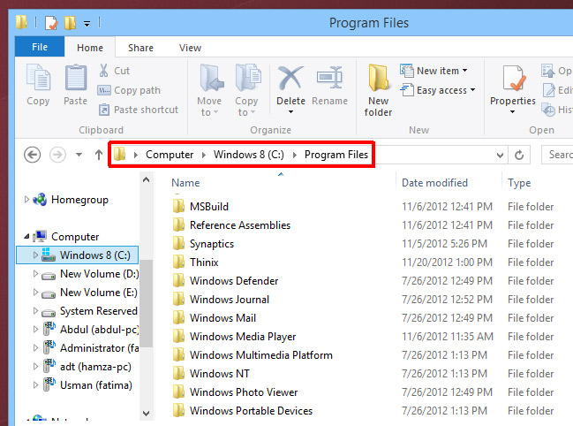Click the navigation pane scroll down arrow
This screenshot has height=426, width=573.
click(x=147, y=414)
